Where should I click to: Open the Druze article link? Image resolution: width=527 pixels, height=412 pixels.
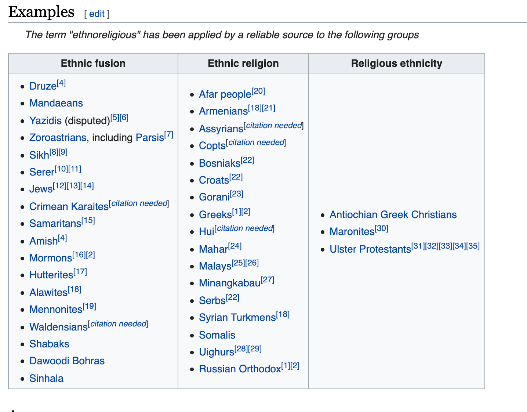(43, 86)
